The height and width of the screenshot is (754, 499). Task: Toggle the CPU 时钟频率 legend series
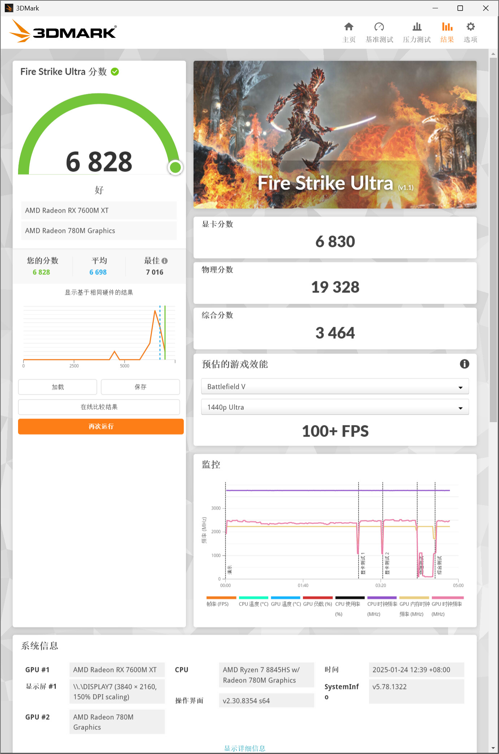tap(382, 604)
